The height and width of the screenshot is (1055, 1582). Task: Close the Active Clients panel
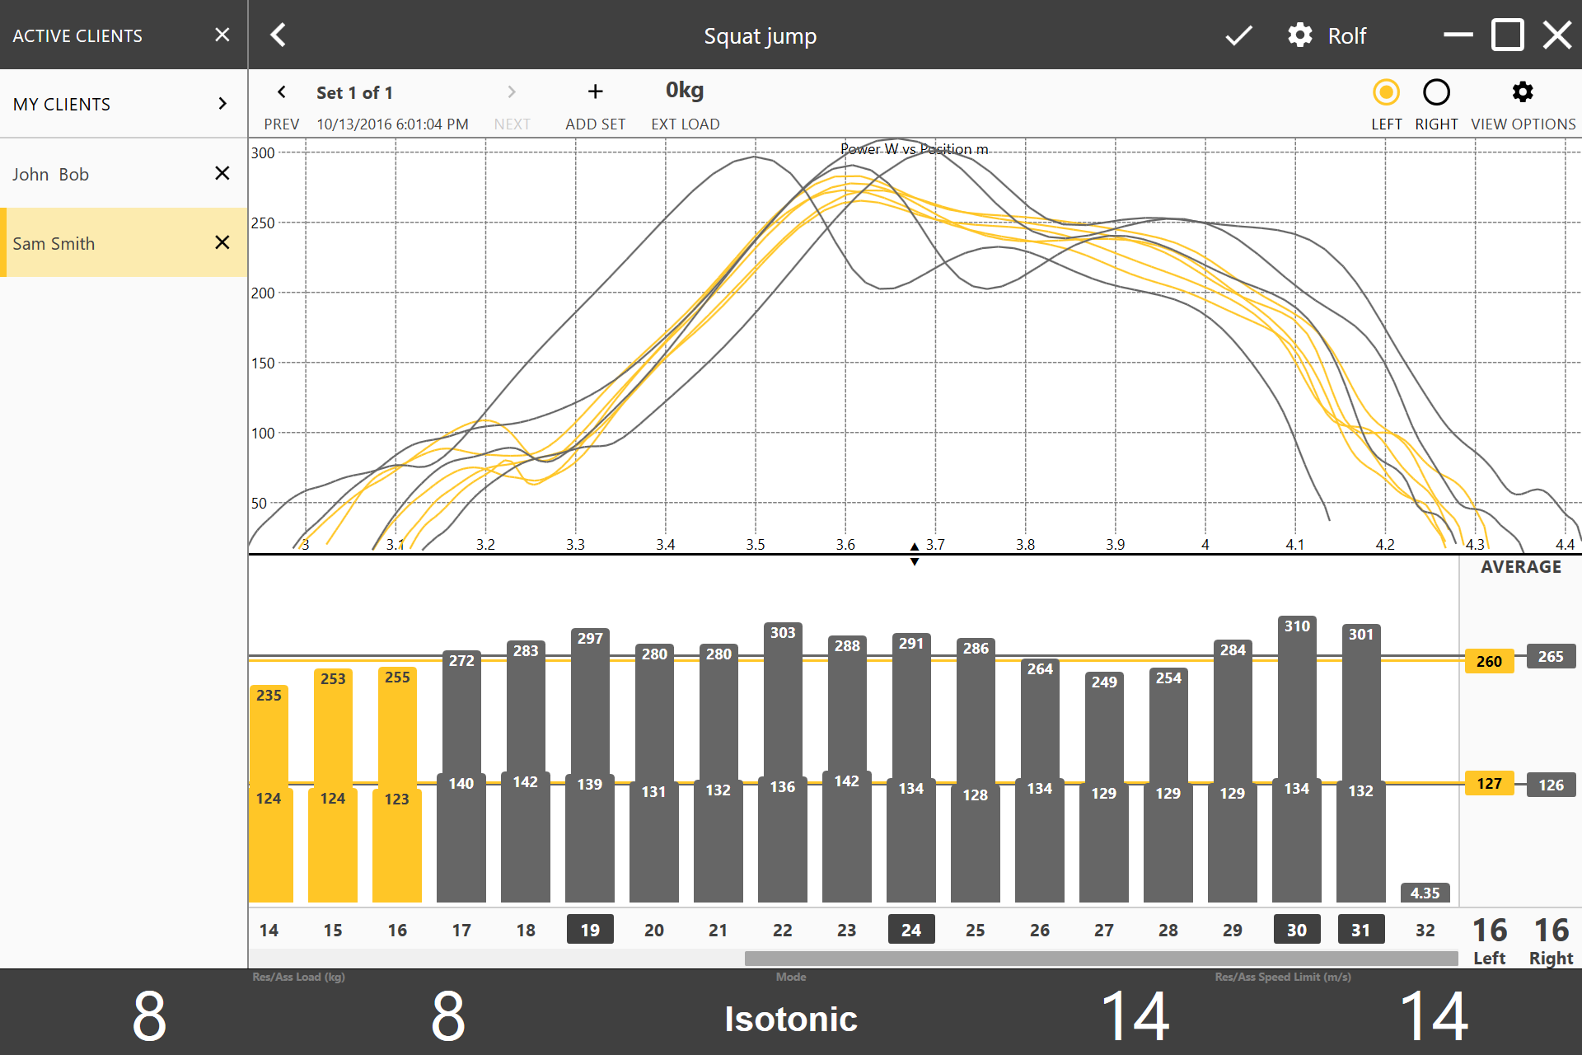(x=222, y=35)
